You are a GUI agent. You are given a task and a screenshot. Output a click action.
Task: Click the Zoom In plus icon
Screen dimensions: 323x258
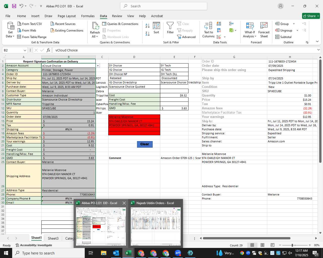click(x=310, y=245)
